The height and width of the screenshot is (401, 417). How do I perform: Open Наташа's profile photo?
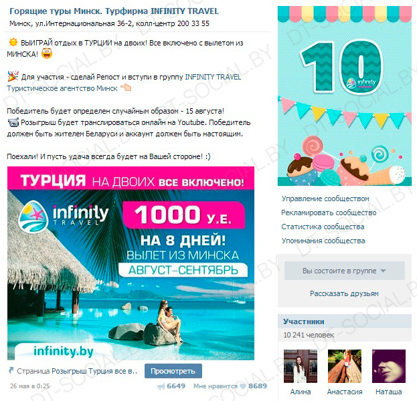[388, 366]
